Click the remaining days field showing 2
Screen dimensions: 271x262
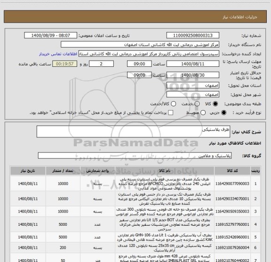(x=101, y=64)
